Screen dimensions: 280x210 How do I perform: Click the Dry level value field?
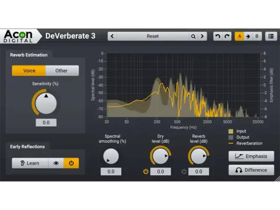(x=161, y=171)
